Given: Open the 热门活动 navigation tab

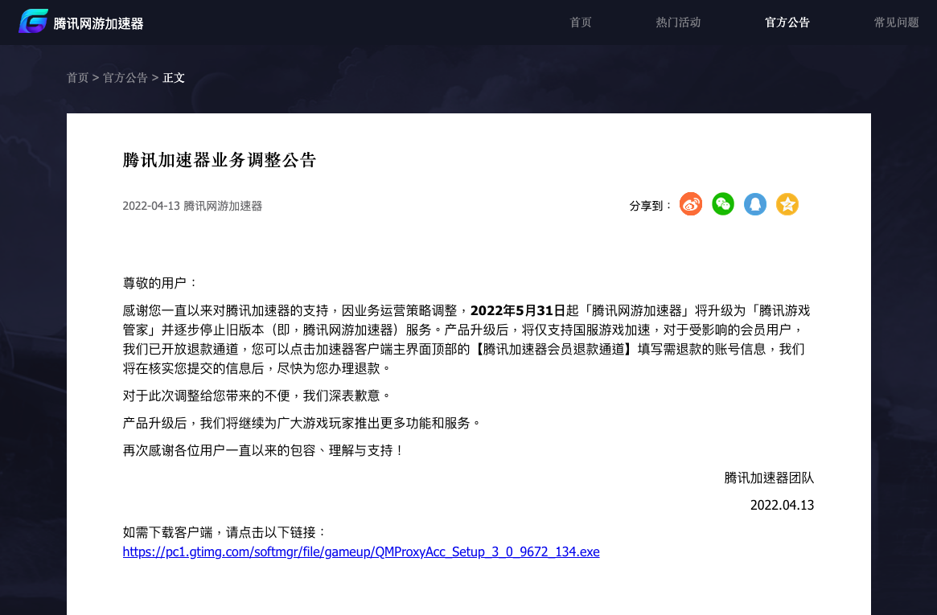Looking at the screenshot, I should [x=678, y=23].
